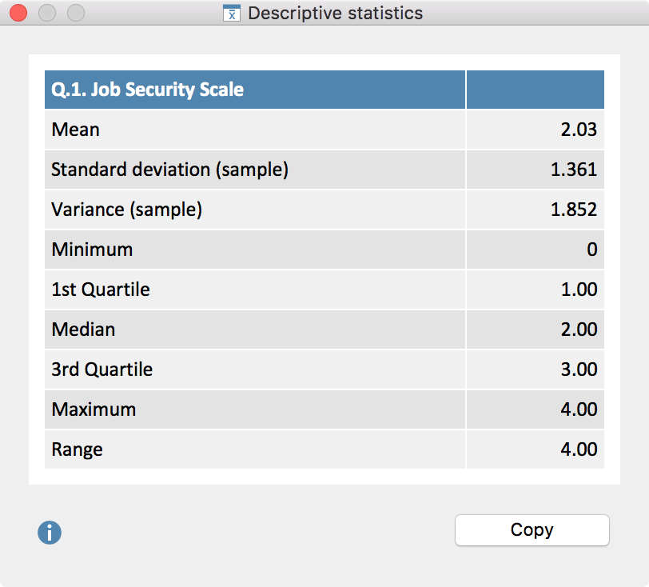The width and height of the screenshot is (649, 587).
Task: Select the Q.1. Job Security Scale header
Action: [147, 90]
